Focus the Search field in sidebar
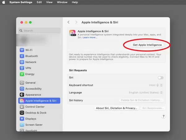This screenshot has width=186, height=140. (39, 31)
